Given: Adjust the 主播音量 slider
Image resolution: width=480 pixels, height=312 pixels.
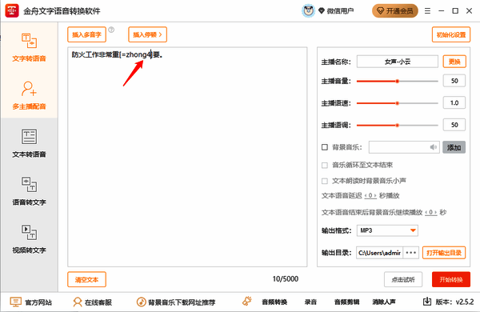Looking at the screenshot, I should click(398, 81).
